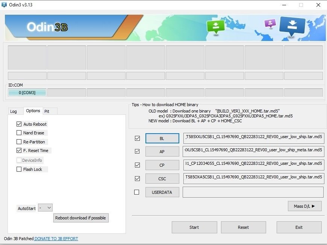This screenshot has height=245, width=327.
Task: Open the DONATE TO 3B EFFORT link
Action: (56, 239)
